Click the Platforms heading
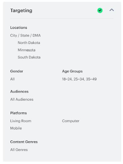123x164 pixels. pos(18,113)
